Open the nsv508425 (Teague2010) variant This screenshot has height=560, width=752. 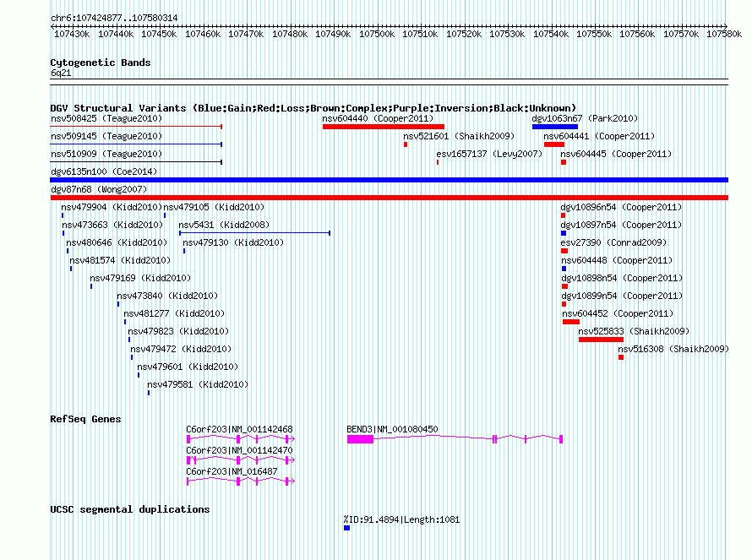(x=106, y=118)
